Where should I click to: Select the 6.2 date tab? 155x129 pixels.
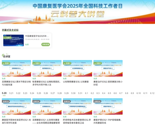[x=92, y=93]
